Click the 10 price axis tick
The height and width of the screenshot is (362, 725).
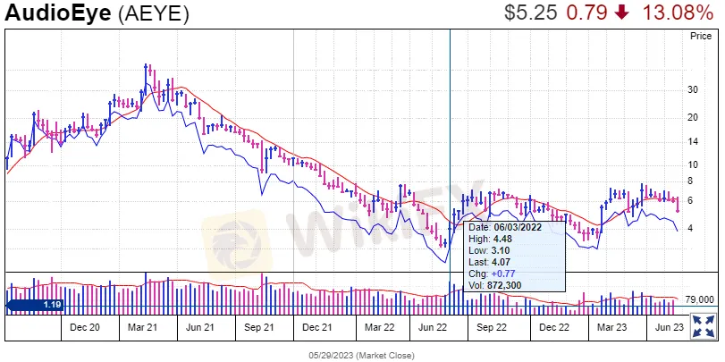coord(693,164)
